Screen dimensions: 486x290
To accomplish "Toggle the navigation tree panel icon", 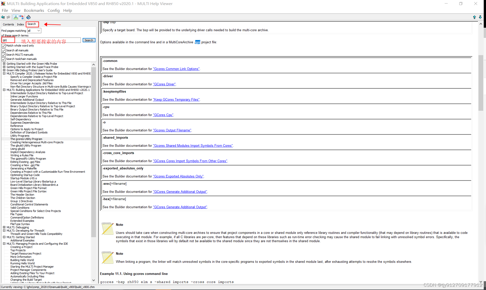I will point(16,17).
